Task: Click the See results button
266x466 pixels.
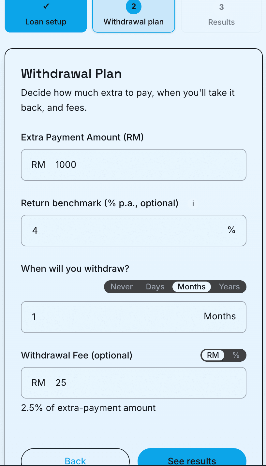Action: (192, 459)
